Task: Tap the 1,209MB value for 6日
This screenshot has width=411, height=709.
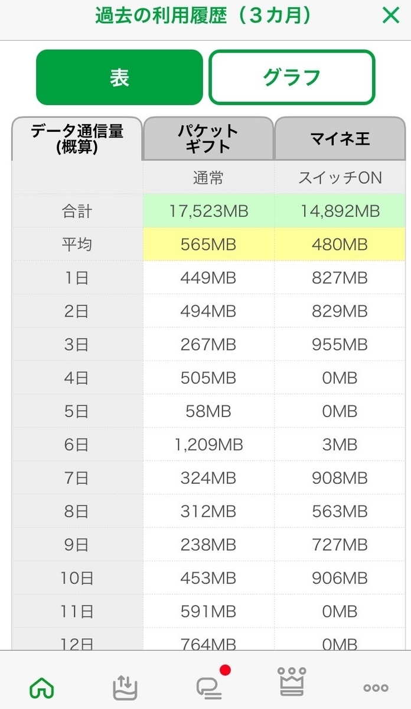Action: coord(208,444)
